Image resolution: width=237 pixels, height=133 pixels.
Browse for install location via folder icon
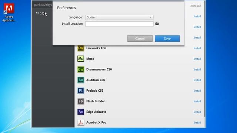pos(157,24)
